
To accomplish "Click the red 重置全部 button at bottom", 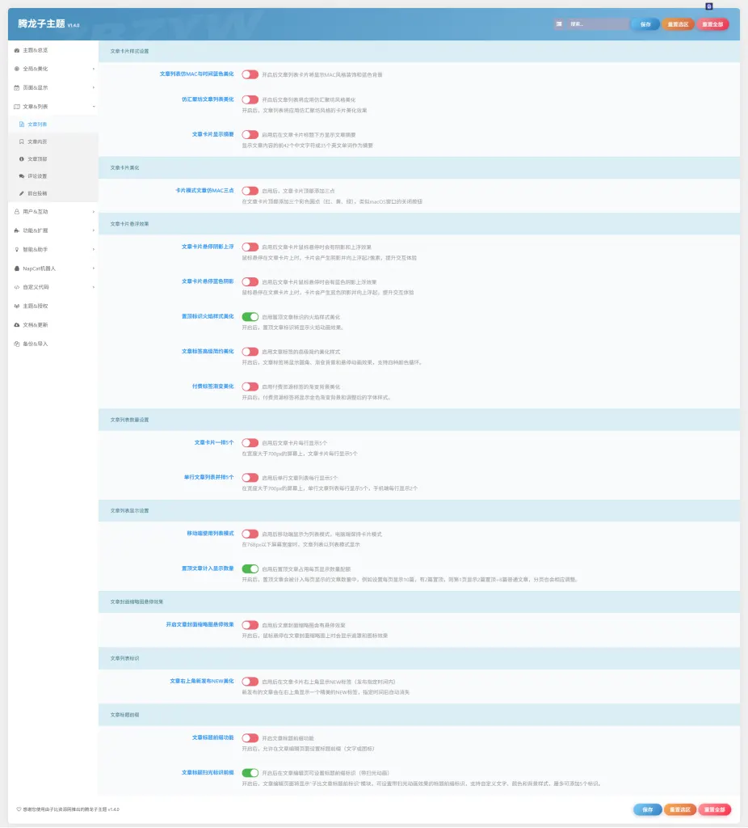I will [715, 809].
